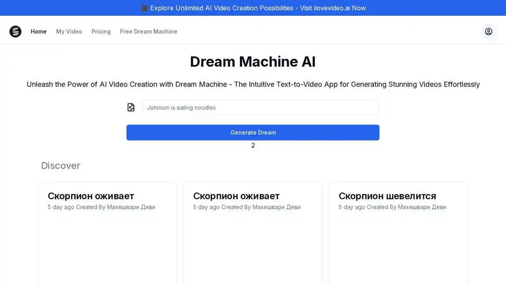Click the remaining credits number 2
This screenshot has height=284, width=506.
click(x=253, y=146)
